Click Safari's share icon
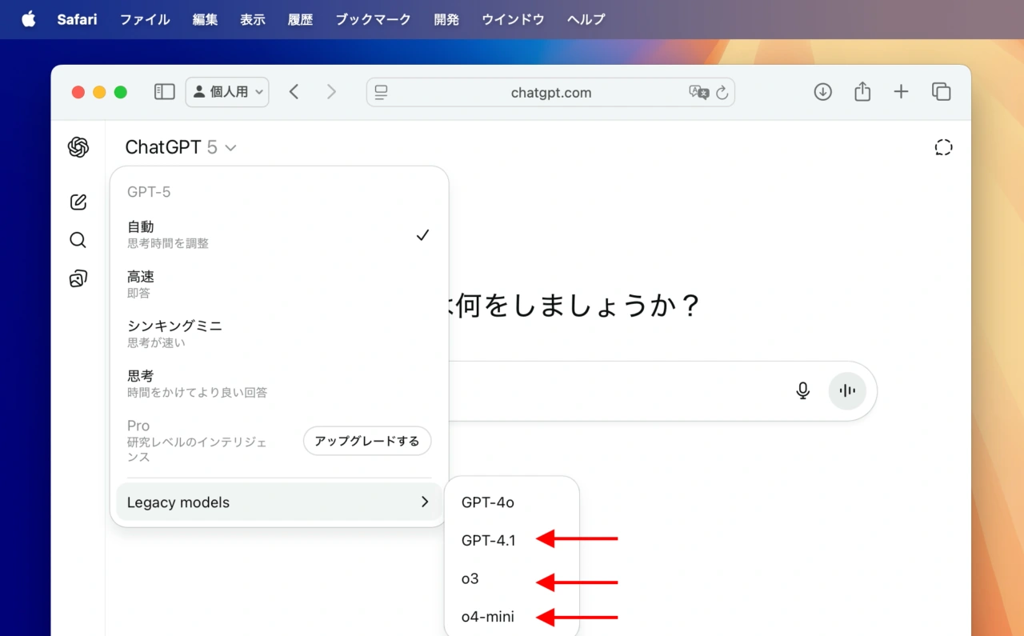The height and width of the screenshot is (636, 1024). tap(862, 92)
